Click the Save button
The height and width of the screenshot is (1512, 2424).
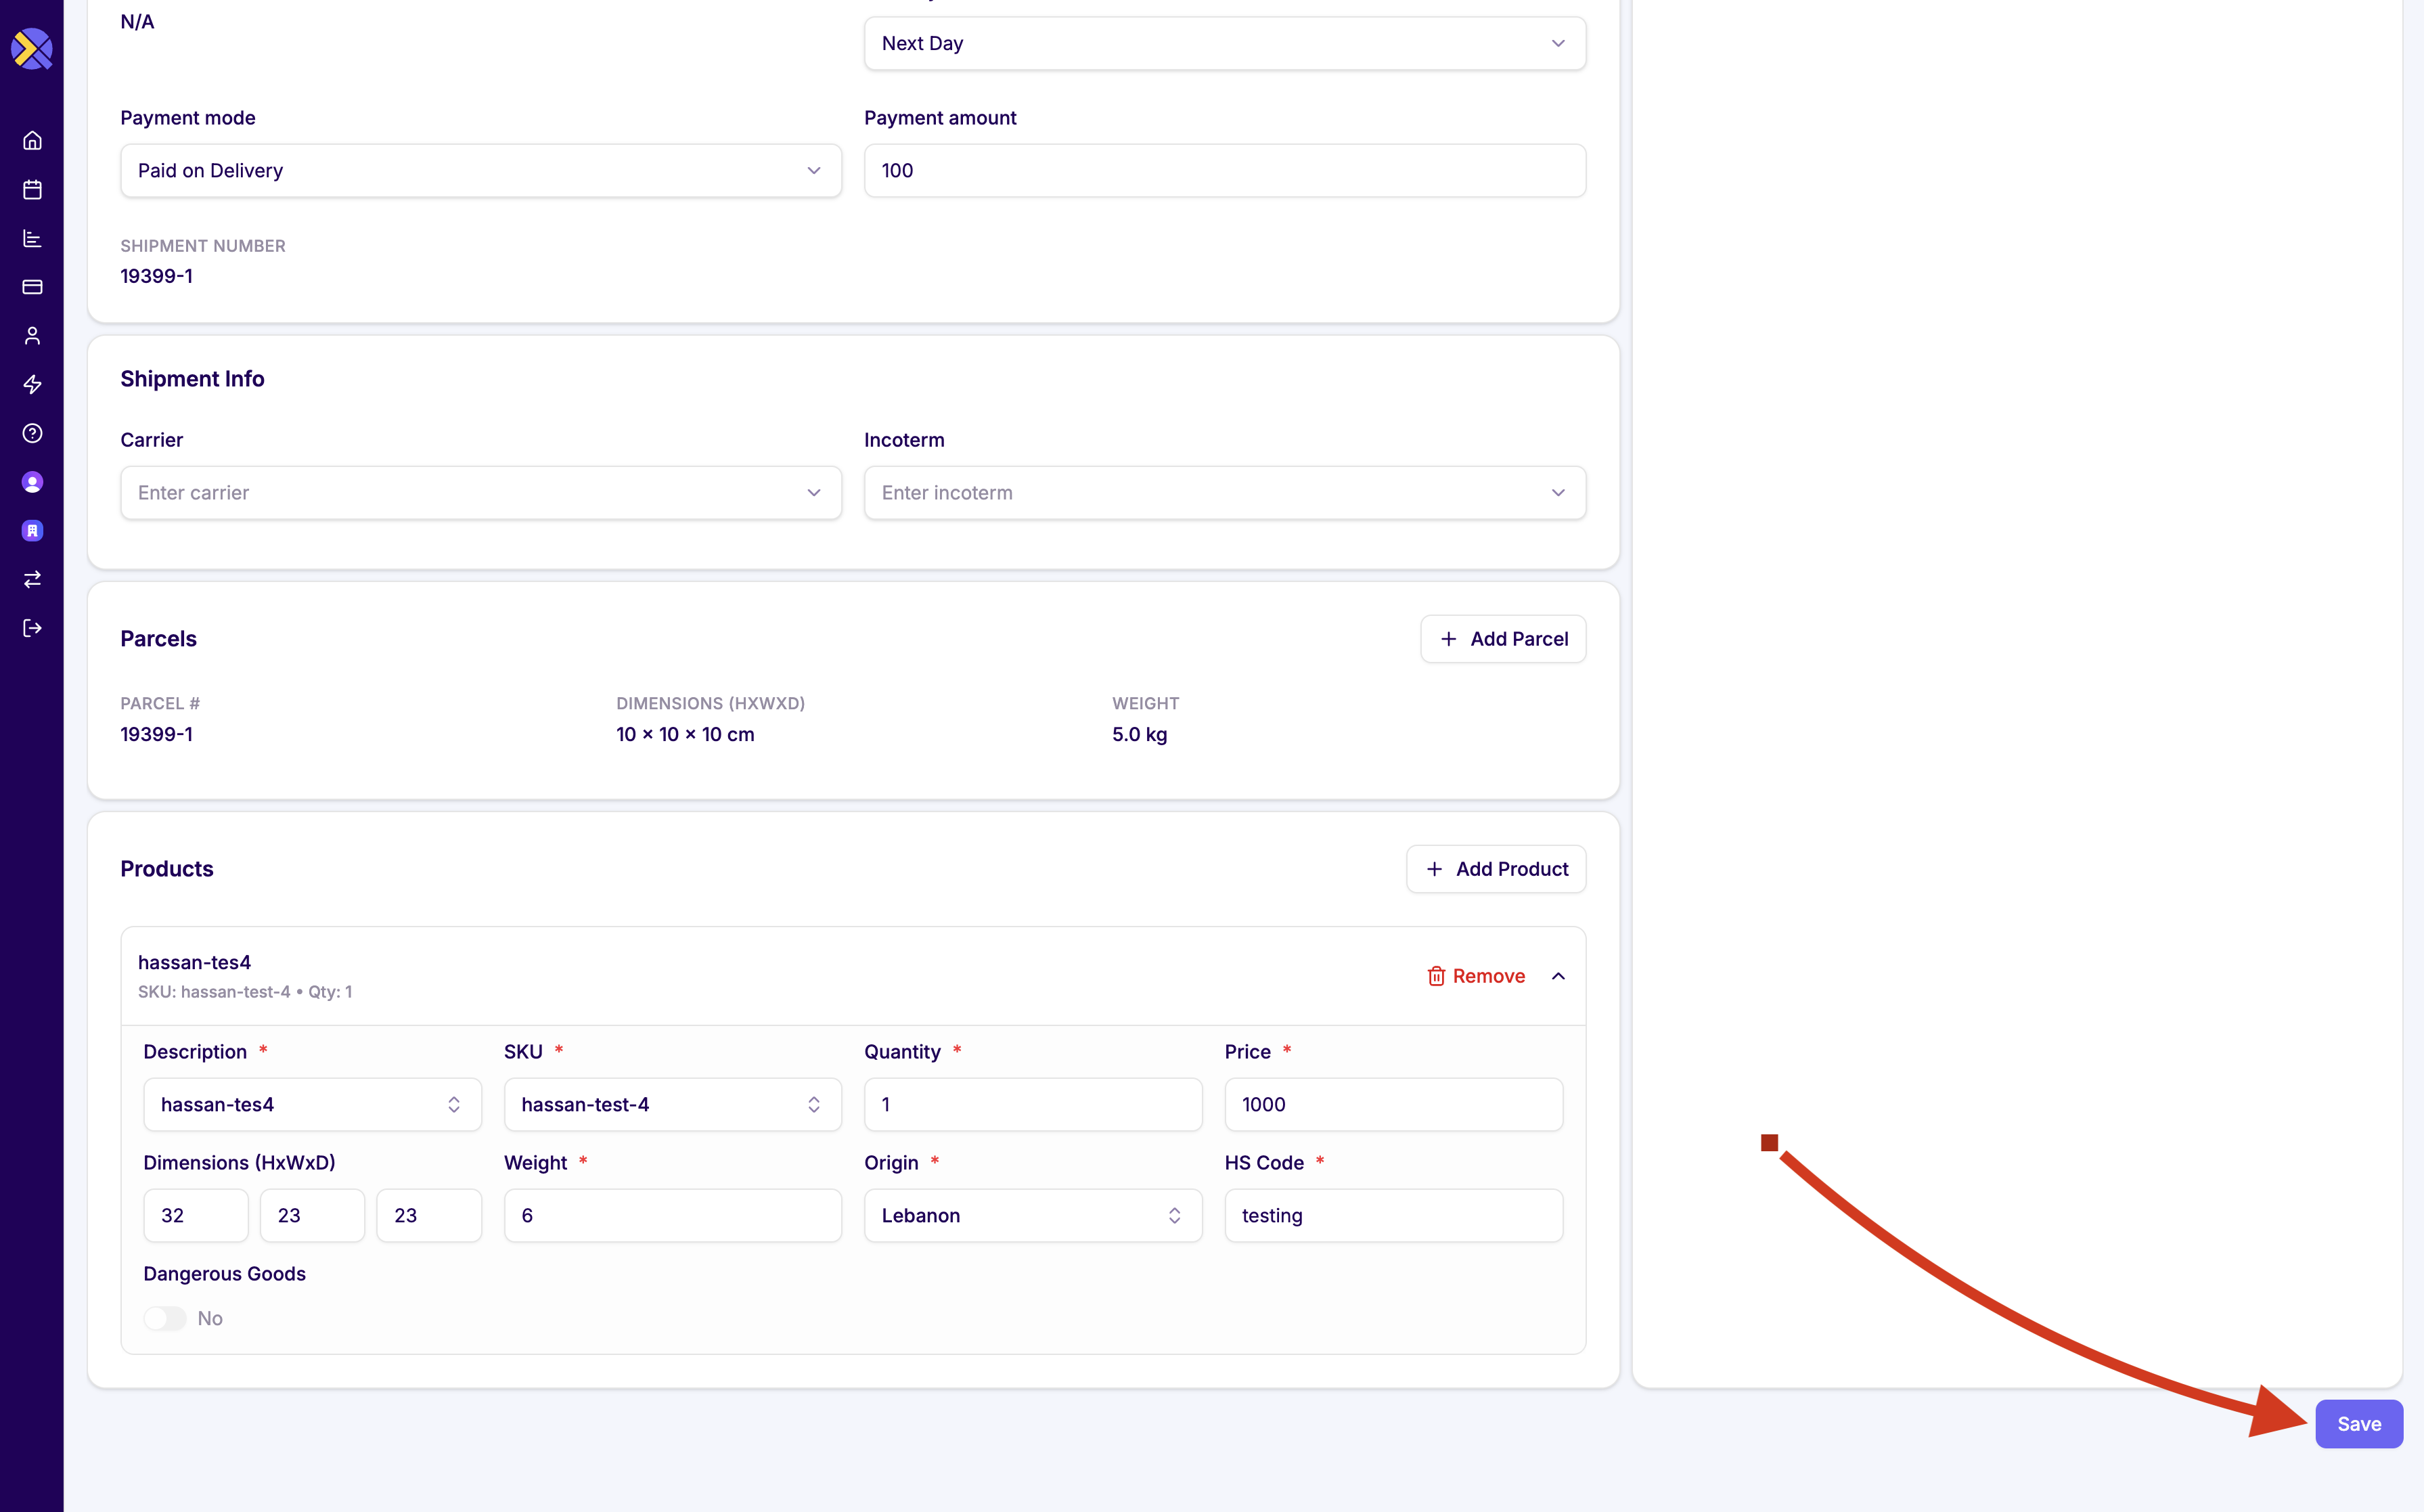[2358, 1424]
